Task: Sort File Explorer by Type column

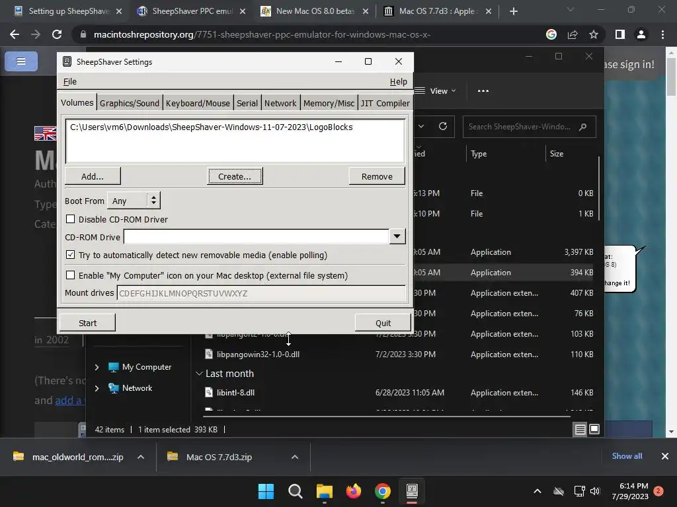Action: [x=479, y=154]
